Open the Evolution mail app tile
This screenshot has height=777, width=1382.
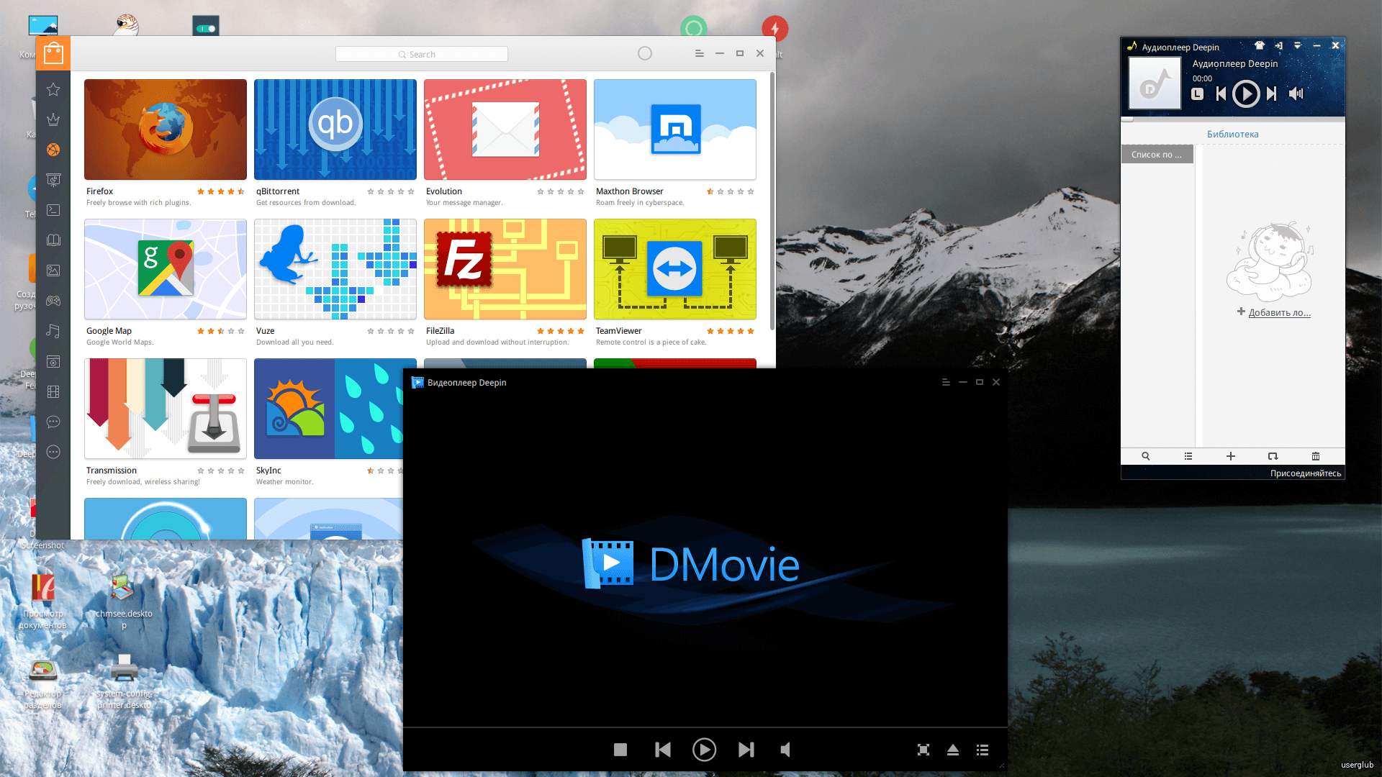pyautogui.click(x=505, y=129)
